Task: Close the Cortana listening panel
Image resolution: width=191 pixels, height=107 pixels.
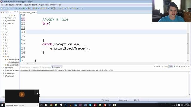Action: (x=36, y=92)
